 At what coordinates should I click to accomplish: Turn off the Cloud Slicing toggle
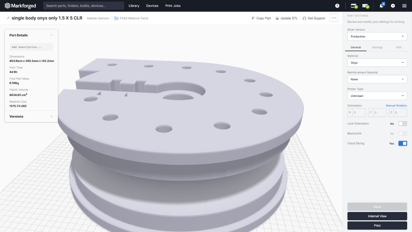tap(402, 143)
